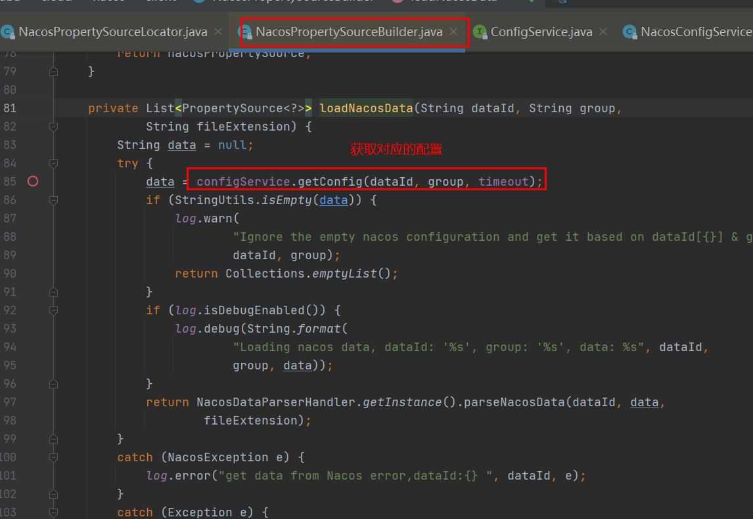
Task: Close ConfigService.java tab
Action: (603, 31)
